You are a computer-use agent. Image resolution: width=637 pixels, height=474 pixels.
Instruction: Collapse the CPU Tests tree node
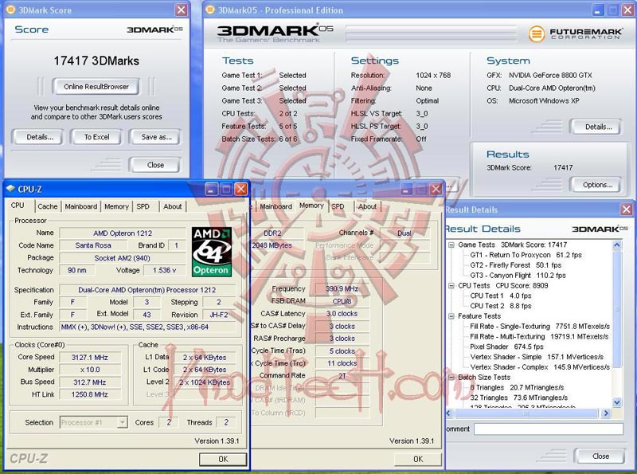tap(451, 285)
